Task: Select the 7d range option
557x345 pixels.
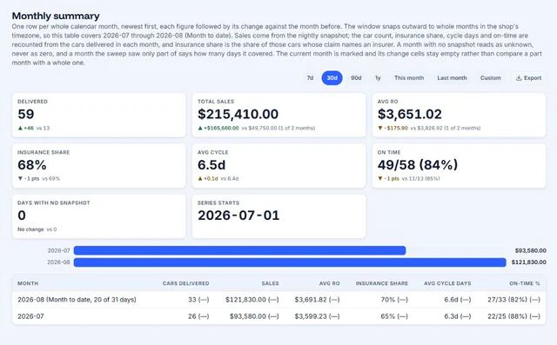Action: 310,78
